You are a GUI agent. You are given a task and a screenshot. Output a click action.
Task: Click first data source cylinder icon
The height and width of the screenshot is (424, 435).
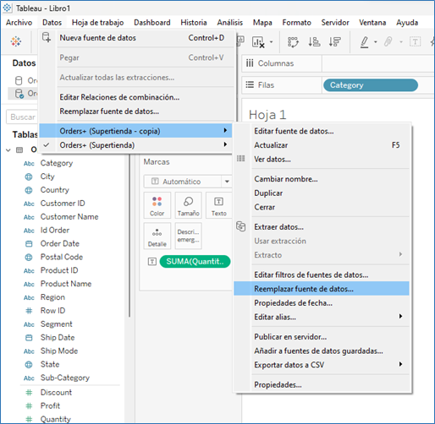[x=19, y=80]
